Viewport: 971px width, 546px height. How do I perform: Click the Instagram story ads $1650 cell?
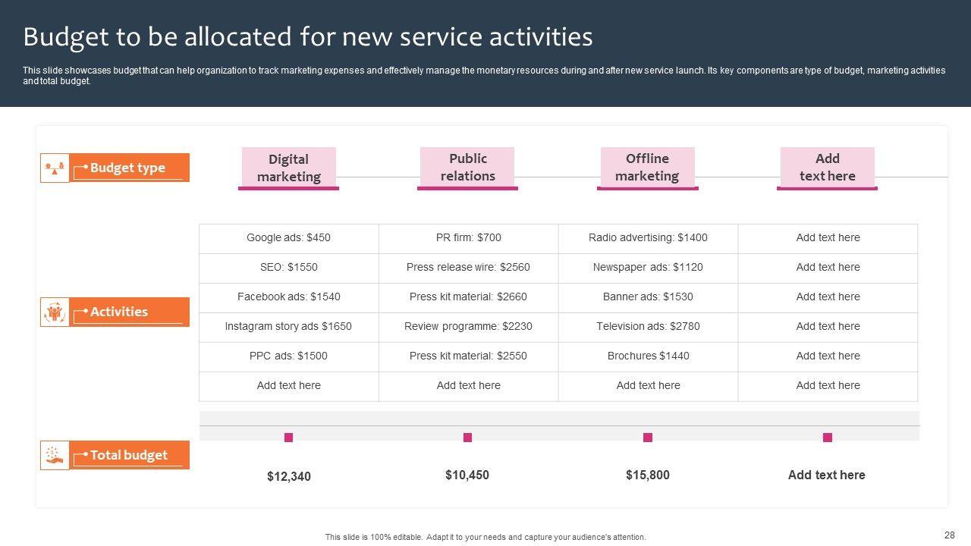288,327
